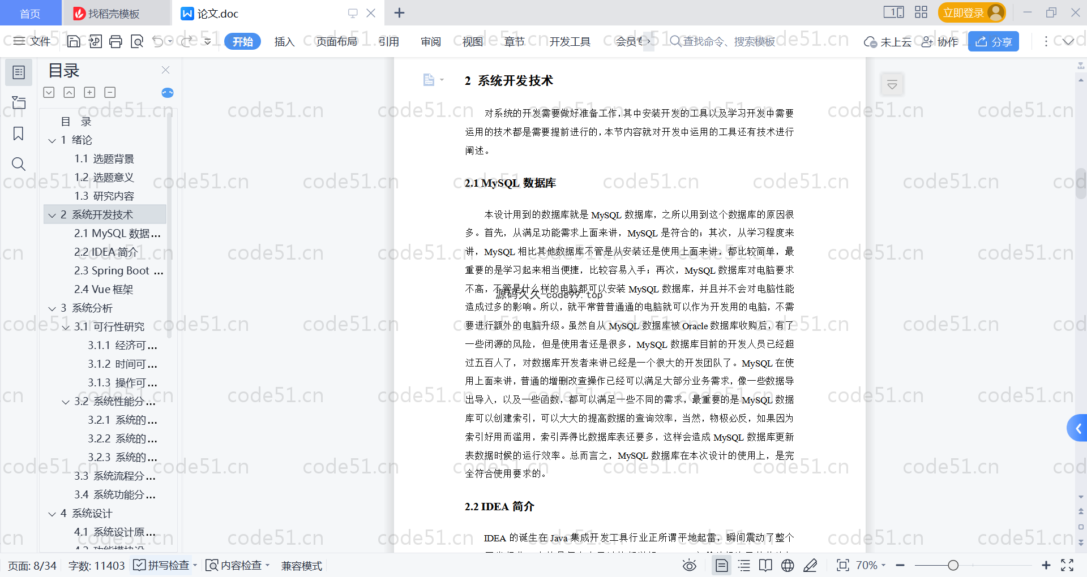This screenshot has width=1087, height=577.
Task: Click export-to-PDF icon beside Save
Action: pos(95,41)
